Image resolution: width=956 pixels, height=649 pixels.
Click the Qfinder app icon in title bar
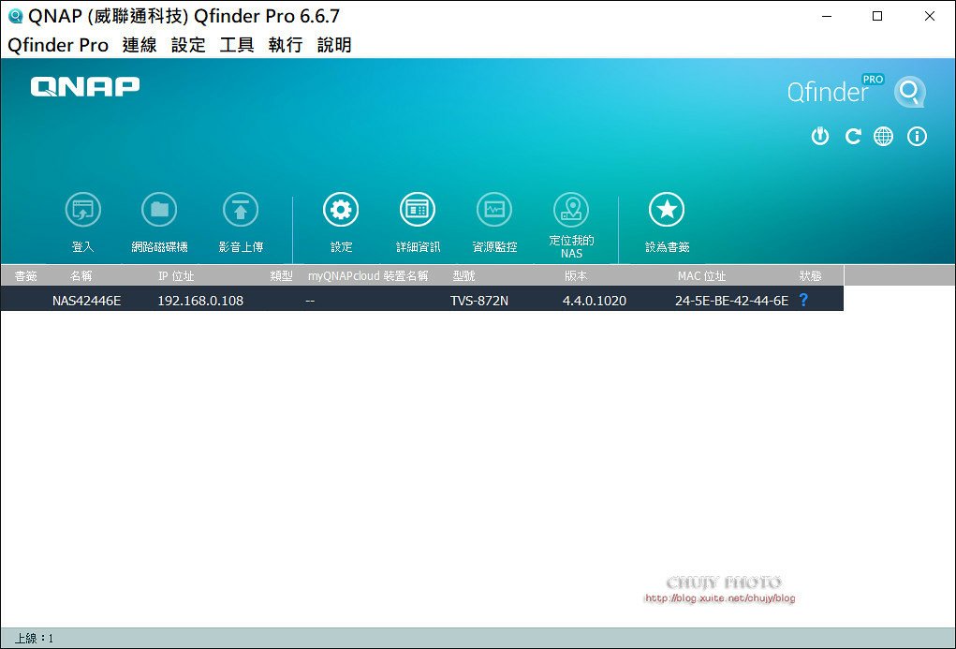(x=15, y=16)
